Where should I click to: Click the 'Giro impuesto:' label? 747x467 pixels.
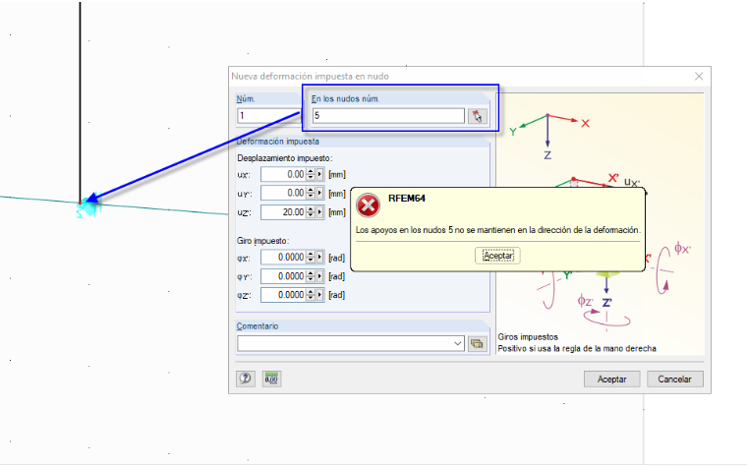pyautogui.click(x=263, y=241)
